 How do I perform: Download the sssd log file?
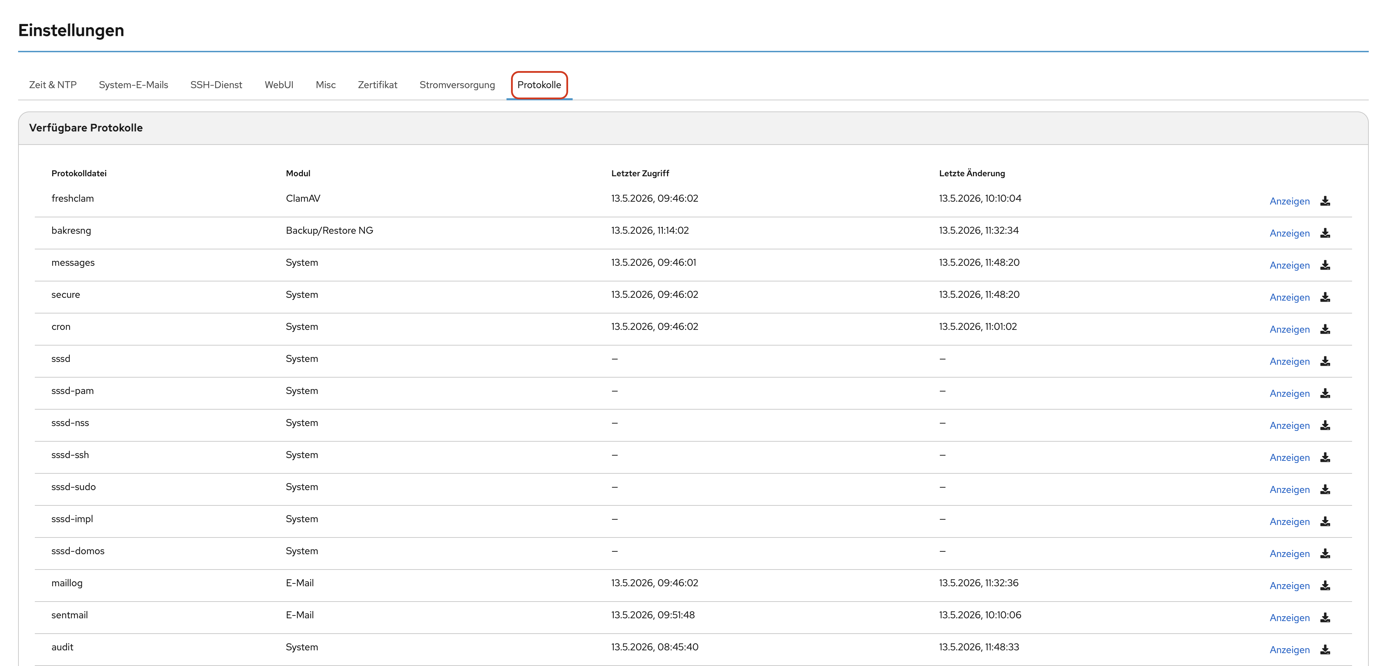(1325, 361)
